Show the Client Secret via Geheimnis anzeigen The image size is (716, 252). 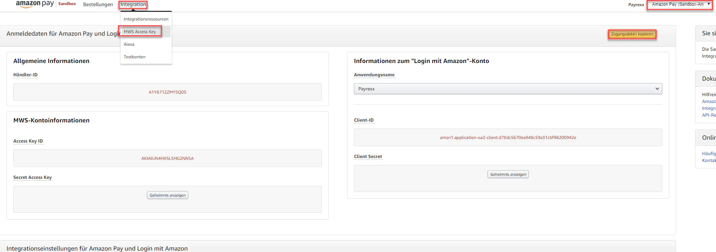tap(508, 174)
